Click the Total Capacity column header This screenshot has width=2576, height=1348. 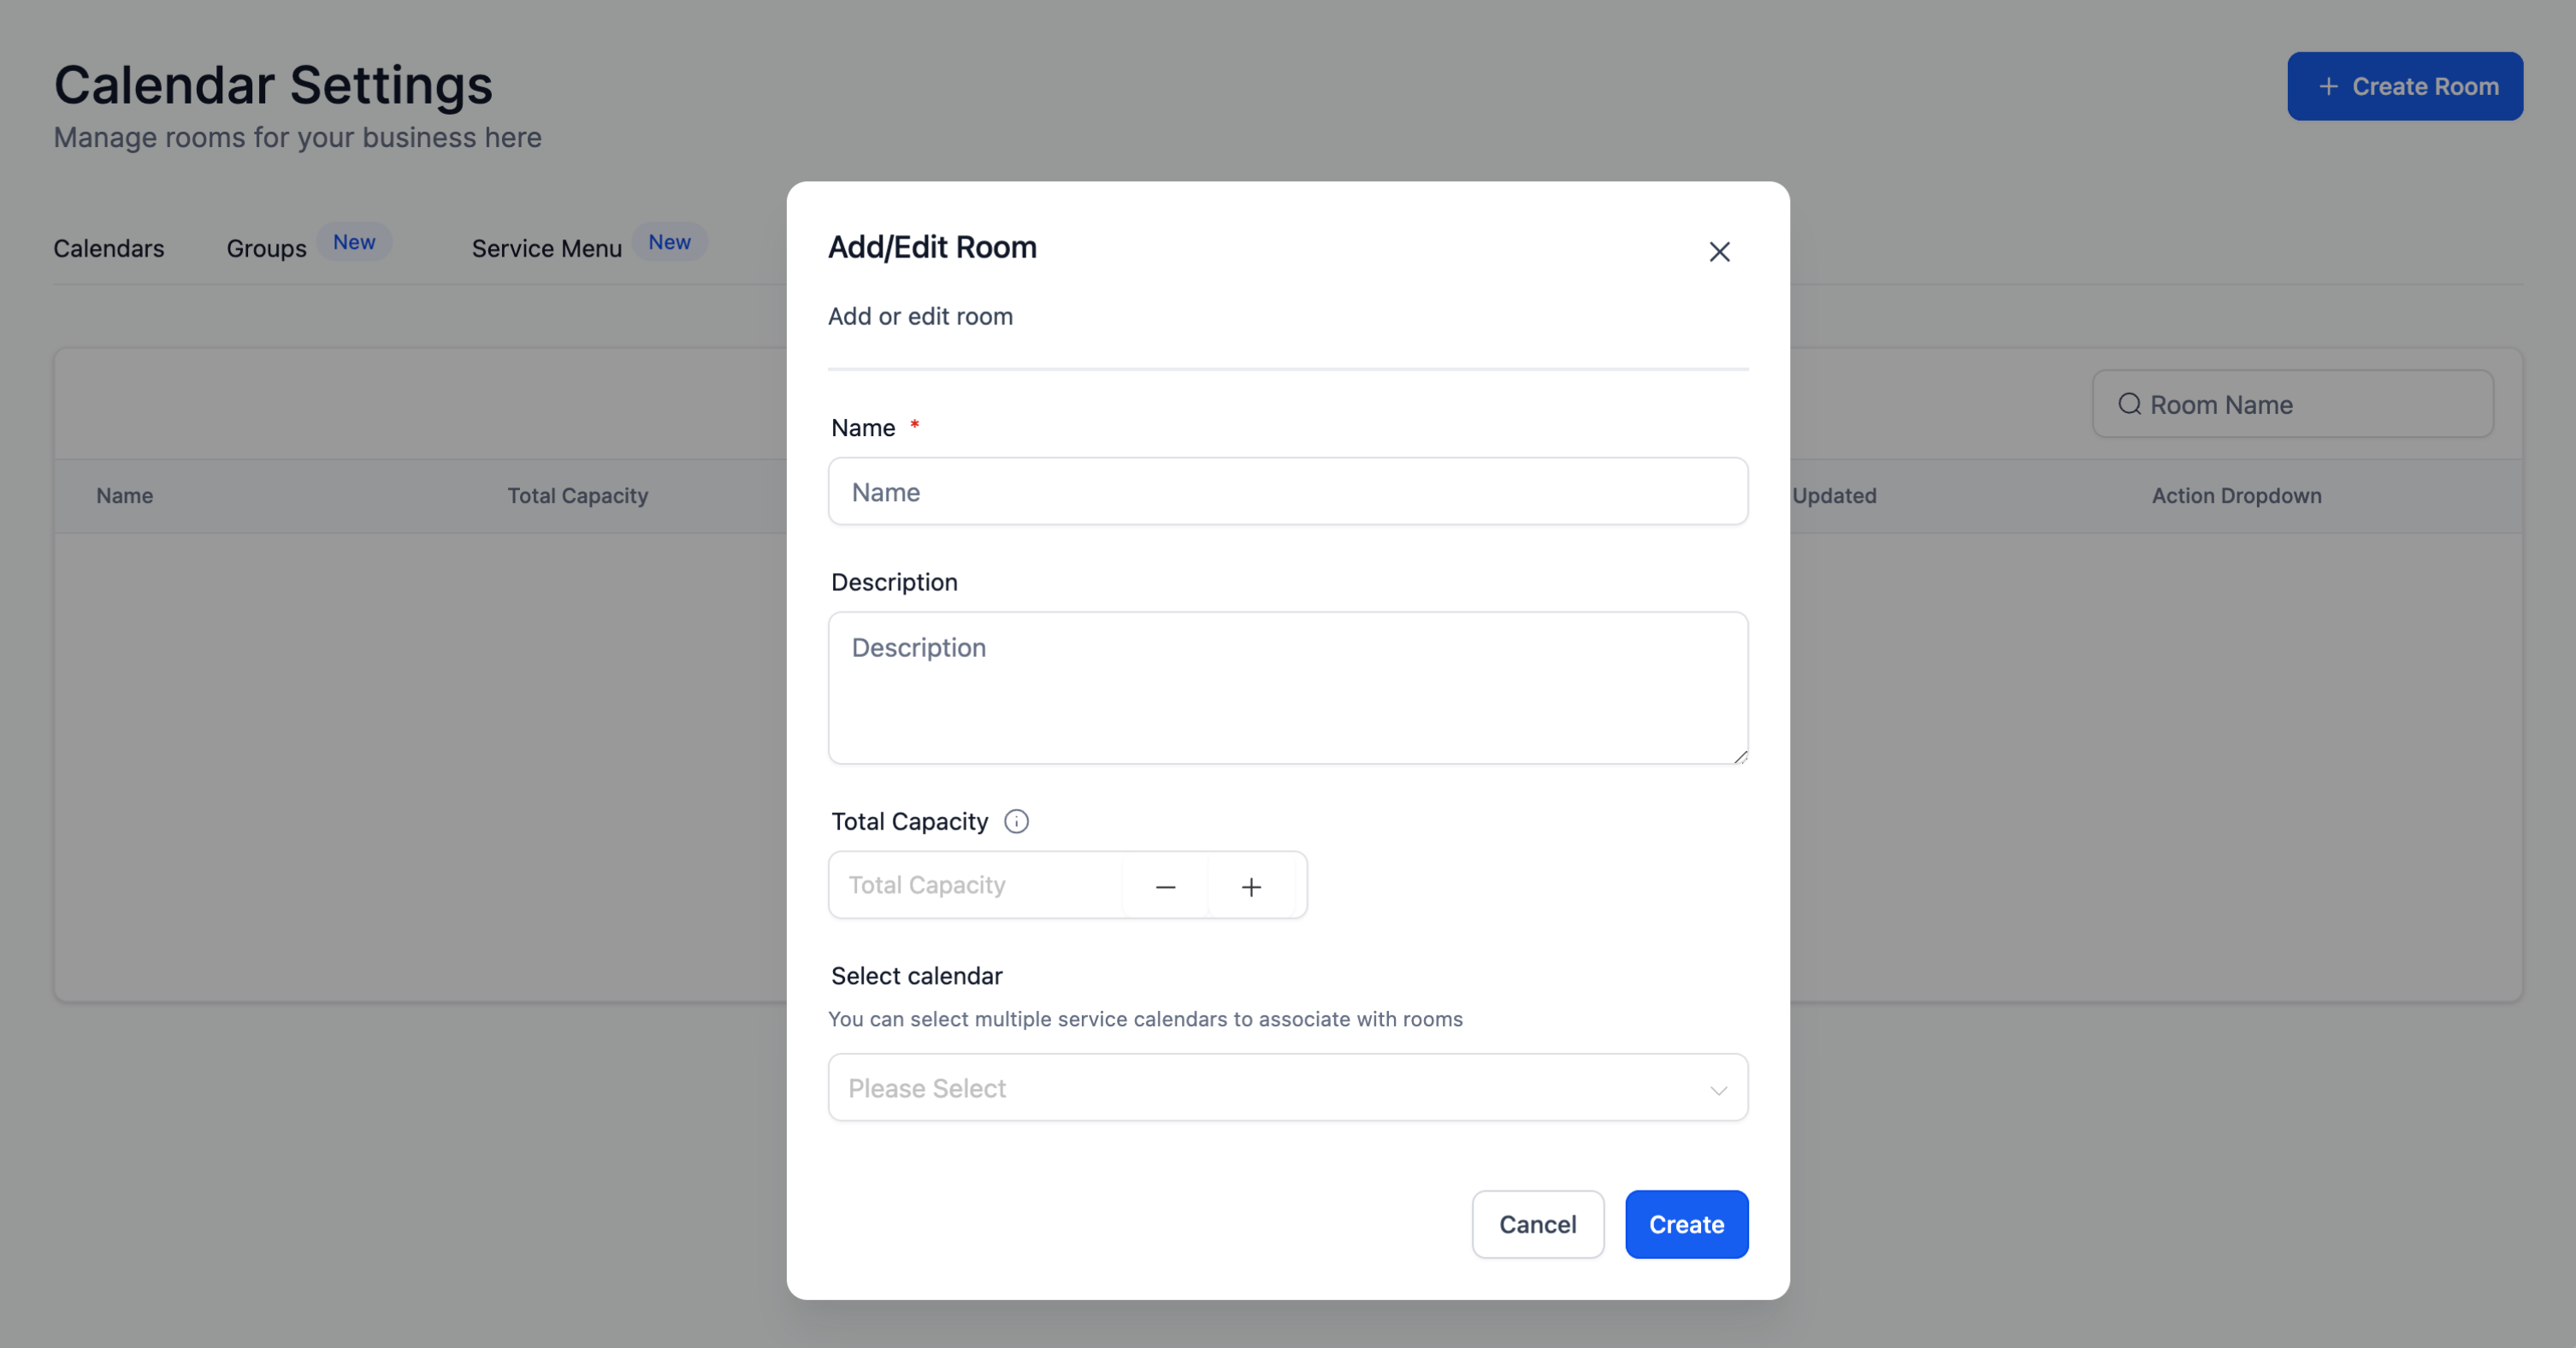click(577, 496)
